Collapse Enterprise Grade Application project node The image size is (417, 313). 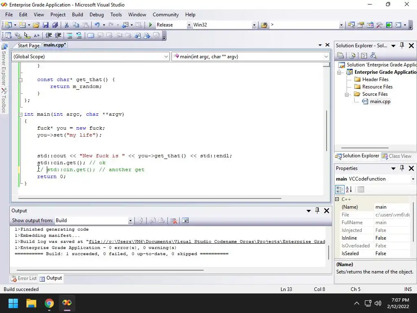pos(339,73)
